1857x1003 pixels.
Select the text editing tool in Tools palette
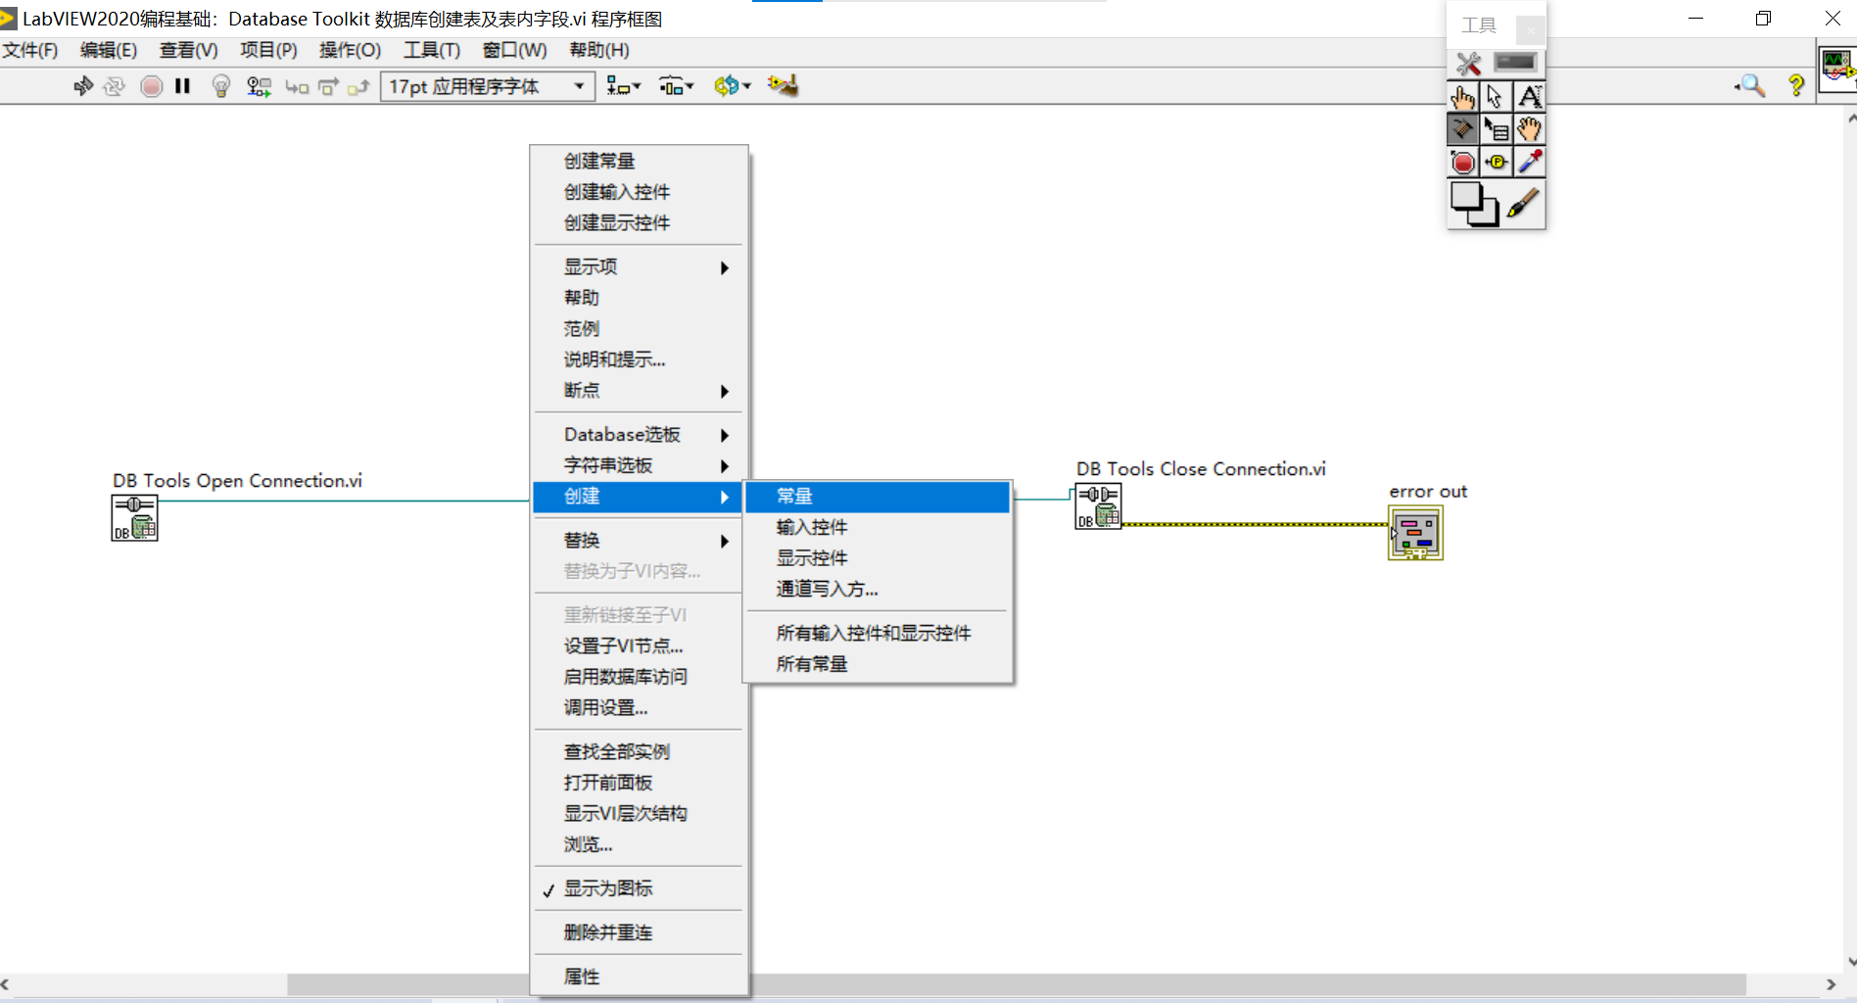coord(1530,96)
